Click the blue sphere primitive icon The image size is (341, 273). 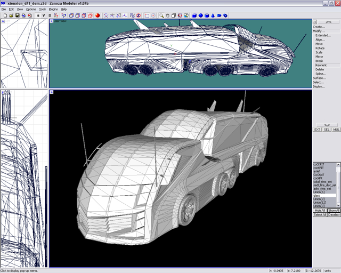coord(200,15)
